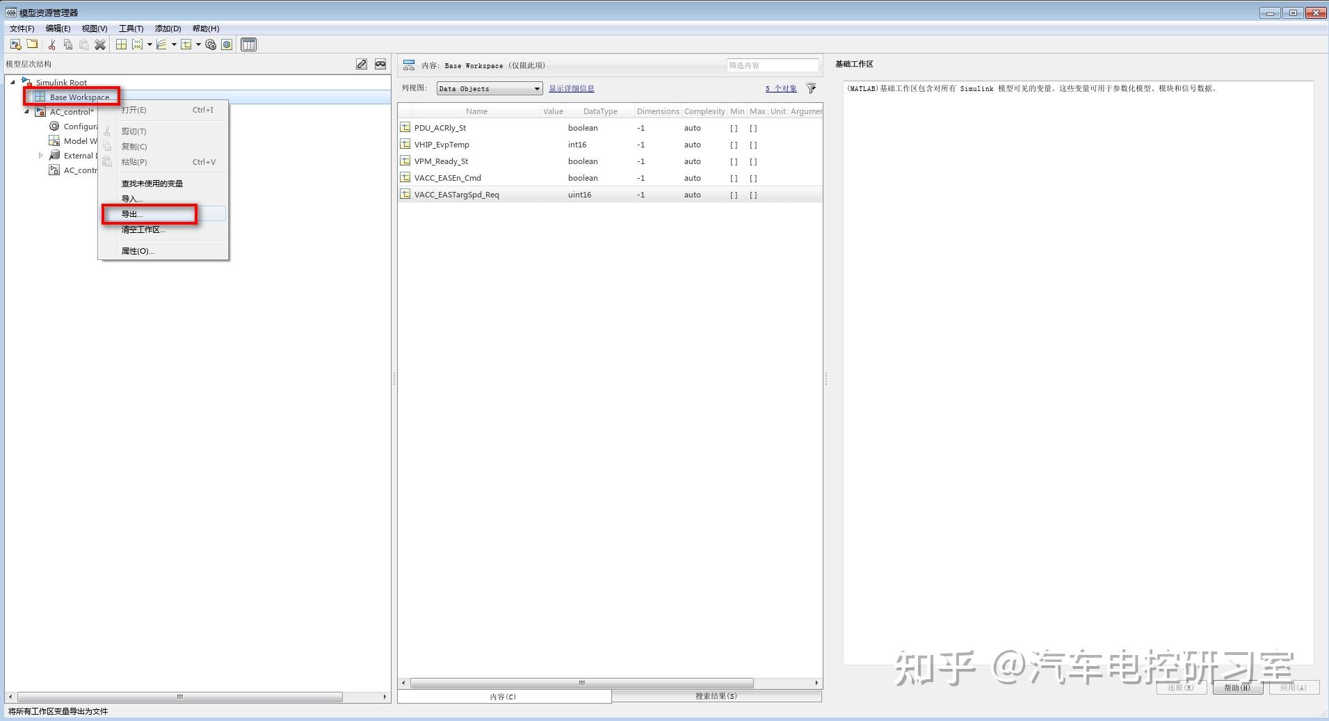Click the X delete icon on the toolbar
The image size is (1329, 721).
pos(101,44)
